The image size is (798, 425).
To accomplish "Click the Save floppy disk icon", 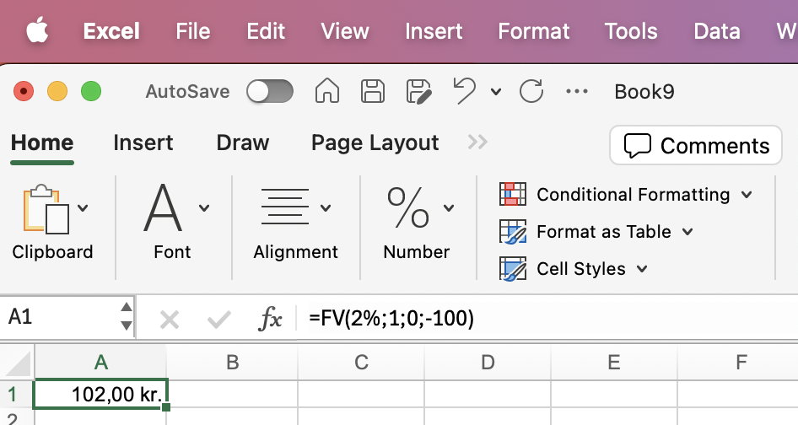I will point(373,92).
